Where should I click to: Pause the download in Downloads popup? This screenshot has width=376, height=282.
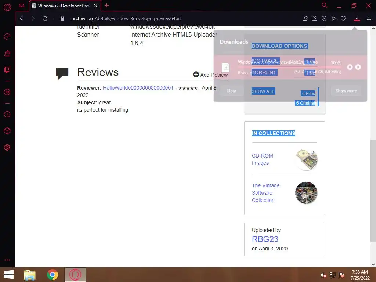tap(350, 67)
